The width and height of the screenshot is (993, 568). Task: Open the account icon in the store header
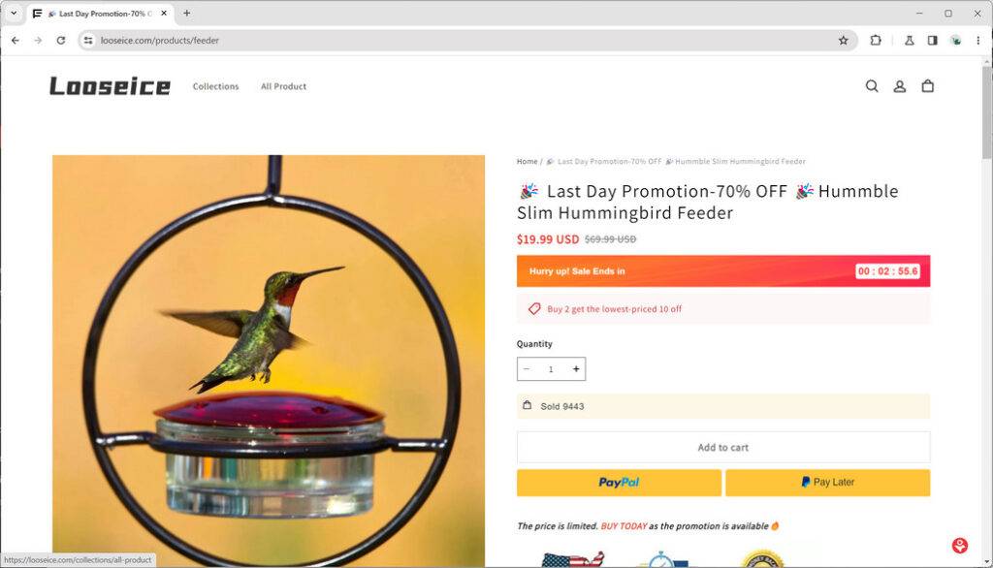click(899, 86)
